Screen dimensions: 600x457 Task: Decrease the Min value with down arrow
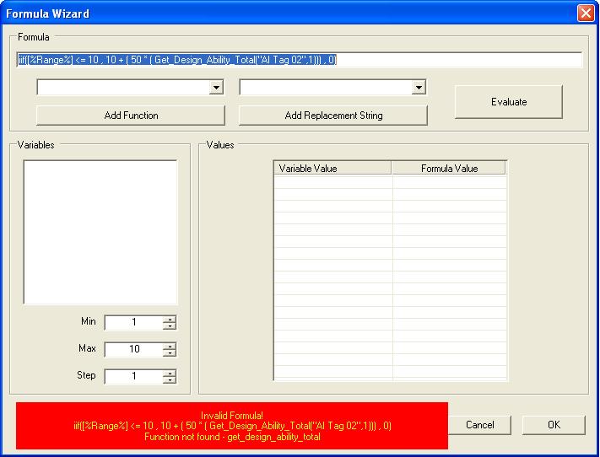click(x=170, y=326)
